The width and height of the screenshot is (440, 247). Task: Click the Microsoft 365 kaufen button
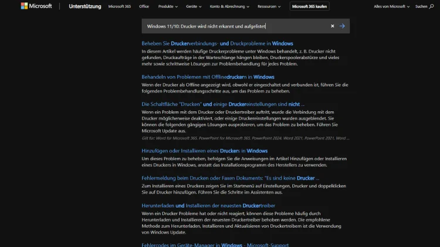click(x=309, y=6)
